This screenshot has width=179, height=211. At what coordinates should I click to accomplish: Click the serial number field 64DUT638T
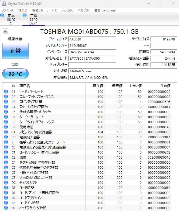[x=92, y=45]
